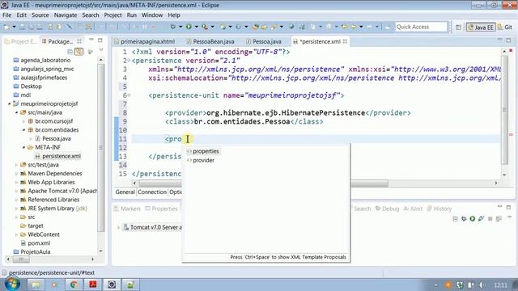Choose 'provider' from the autocomplete list
518x291 pixels.
tap(203, 160)
